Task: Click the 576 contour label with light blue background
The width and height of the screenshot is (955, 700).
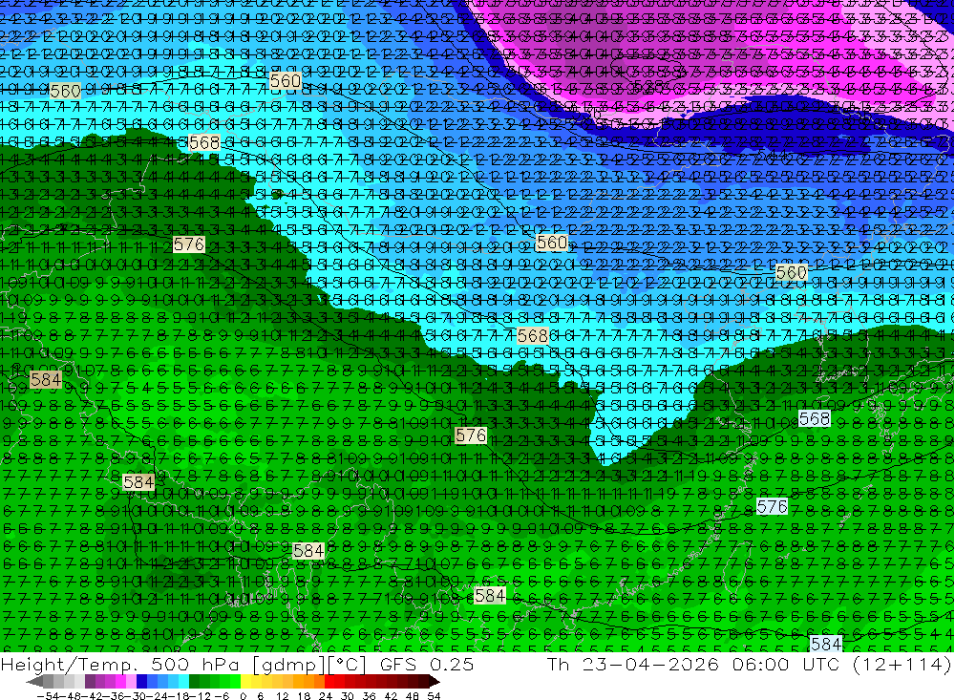Action: click(x=772, y=506)
